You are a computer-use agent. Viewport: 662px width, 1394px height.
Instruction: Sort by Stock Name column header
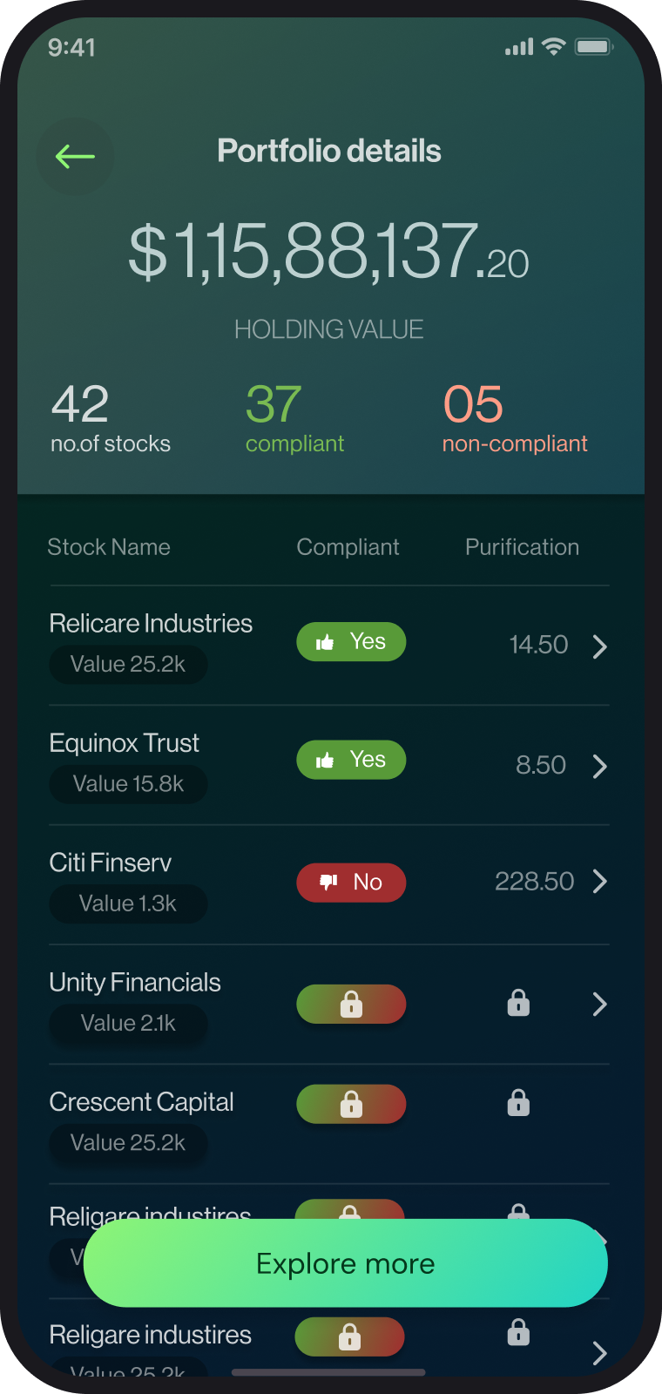[109, 547]
